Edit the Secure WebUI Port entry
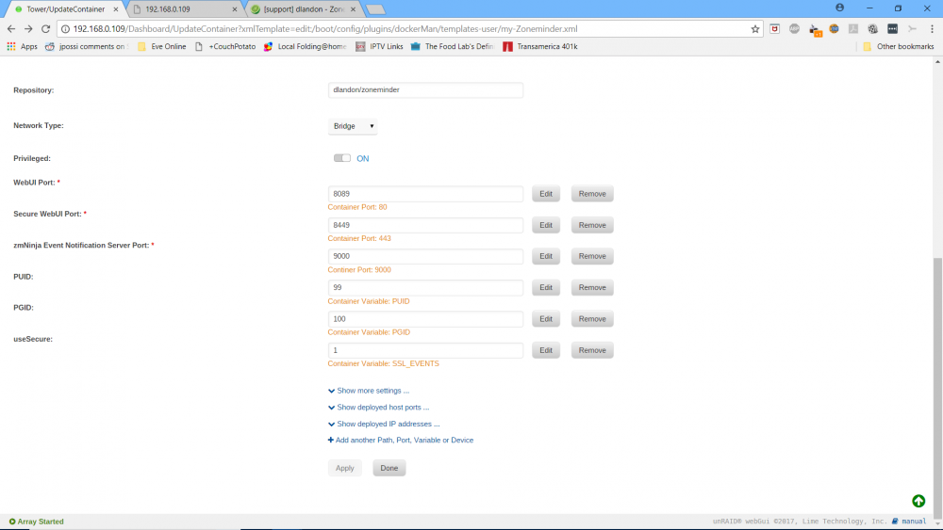943x530 pixels. click(546, 225)
